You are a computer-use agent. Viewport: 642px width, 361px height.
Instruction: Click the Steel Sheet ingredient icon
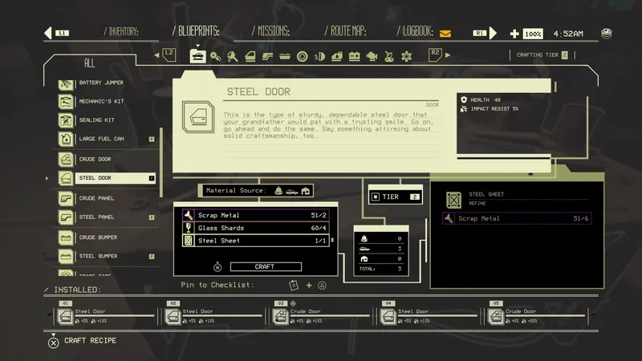(x=188, y=241)
